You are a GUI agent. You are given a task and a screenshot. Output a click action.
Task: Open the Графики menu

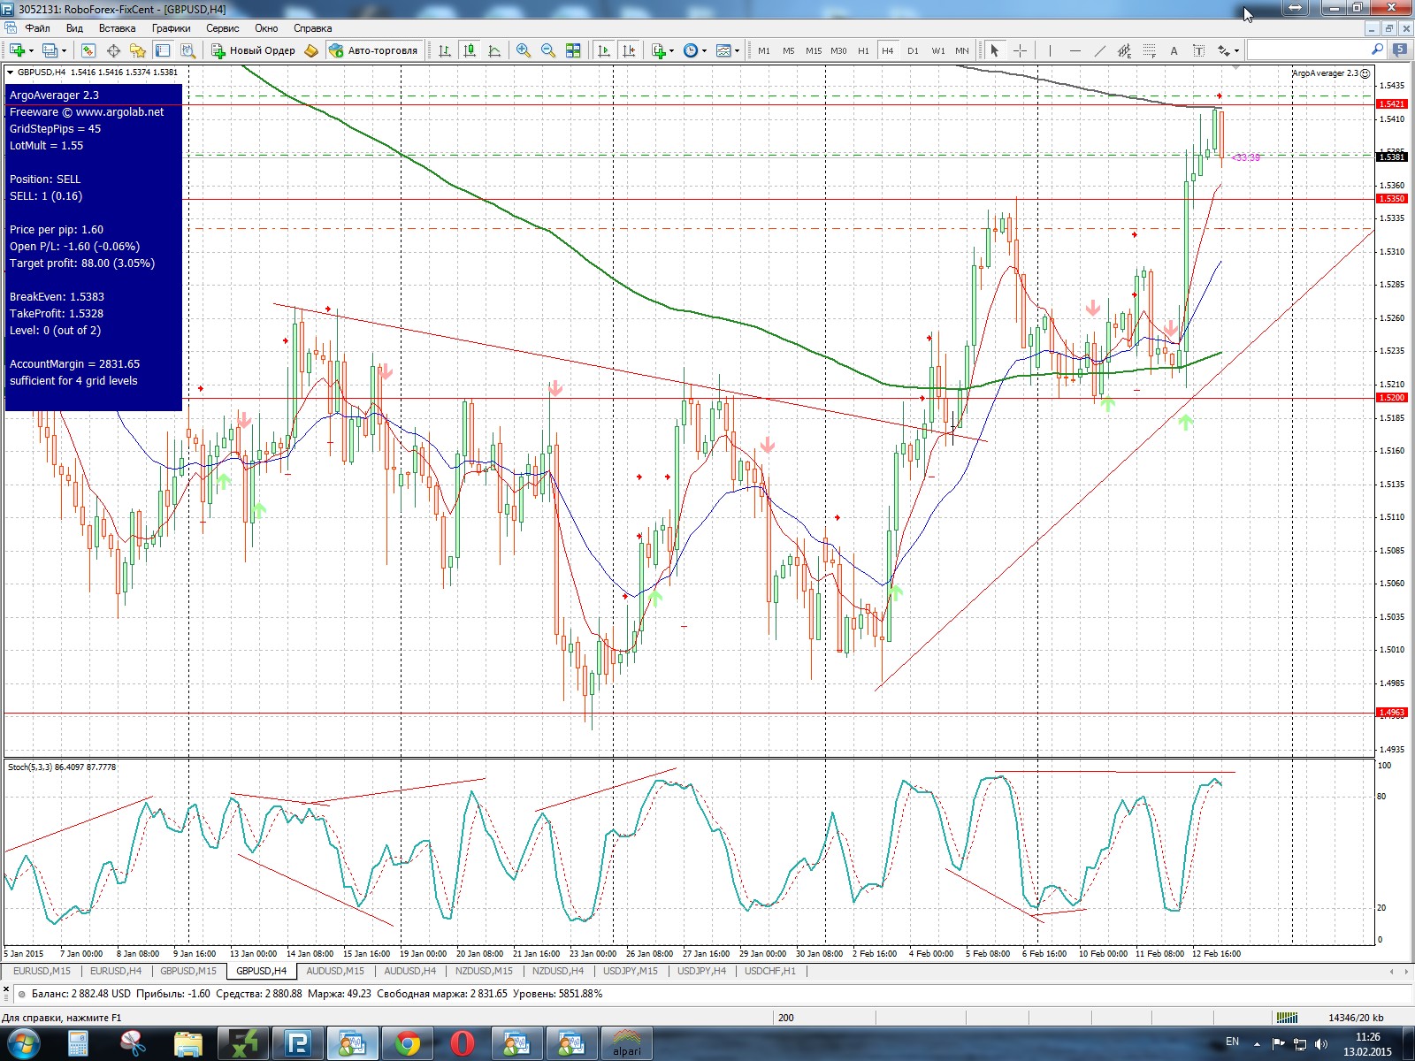(x=171, y=28)
